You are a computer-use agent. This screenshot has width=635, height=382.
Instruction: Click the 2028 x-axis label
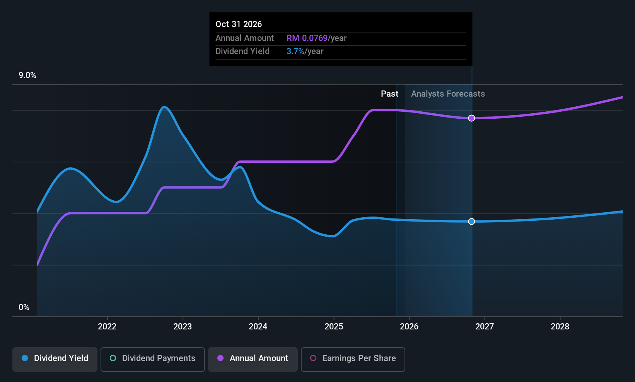pos(560,327)
